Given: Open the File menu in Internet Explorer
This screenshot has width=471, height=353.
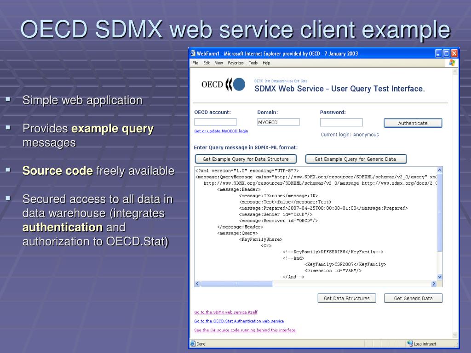Looking at the screenshot, I should click(195, 63).
